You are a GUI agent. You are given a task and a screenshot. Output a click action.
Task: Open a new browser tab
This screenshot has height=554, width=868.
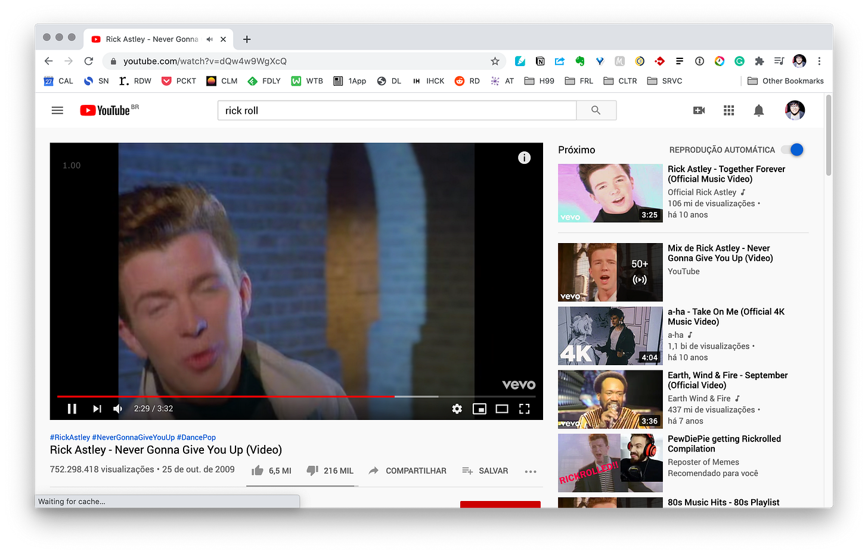(247, 39)
